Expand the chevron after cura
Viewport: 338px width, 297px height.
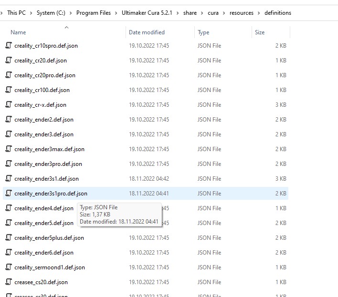pyautogui.click(x=224, y=13)
